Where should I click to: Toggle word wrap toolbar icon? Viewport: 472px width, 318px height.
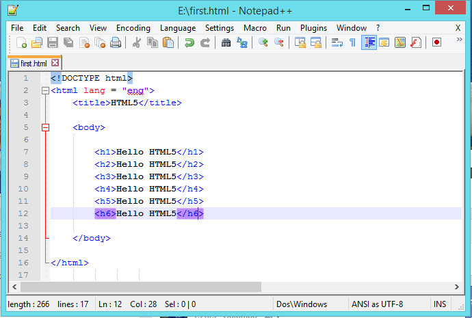(337, 42)
